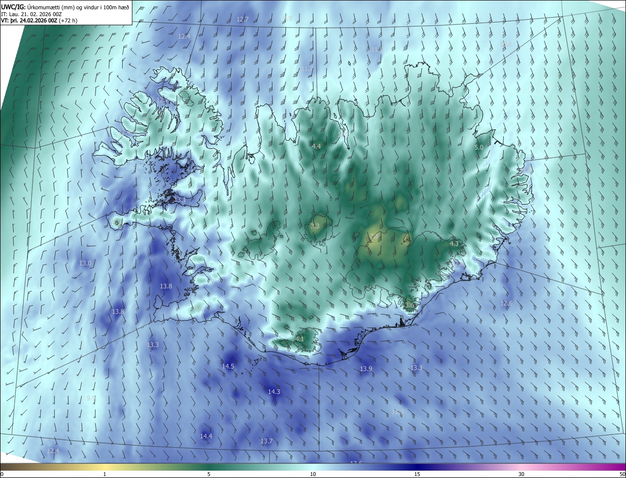Image resolution: width=626 pixels, height=478 pixels.
Task: Click the 14.4 value label on the map
Action: click(x=206, y=436)
